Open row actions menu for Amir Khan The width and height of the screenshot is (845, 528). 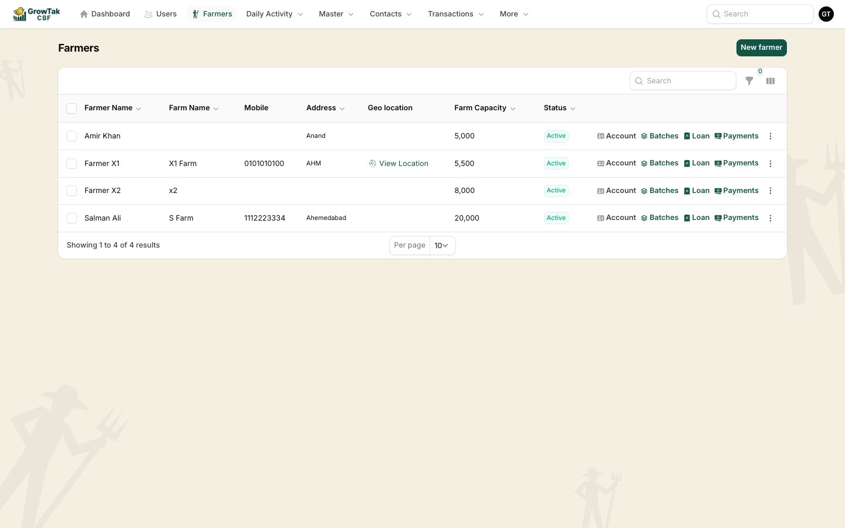770,136
